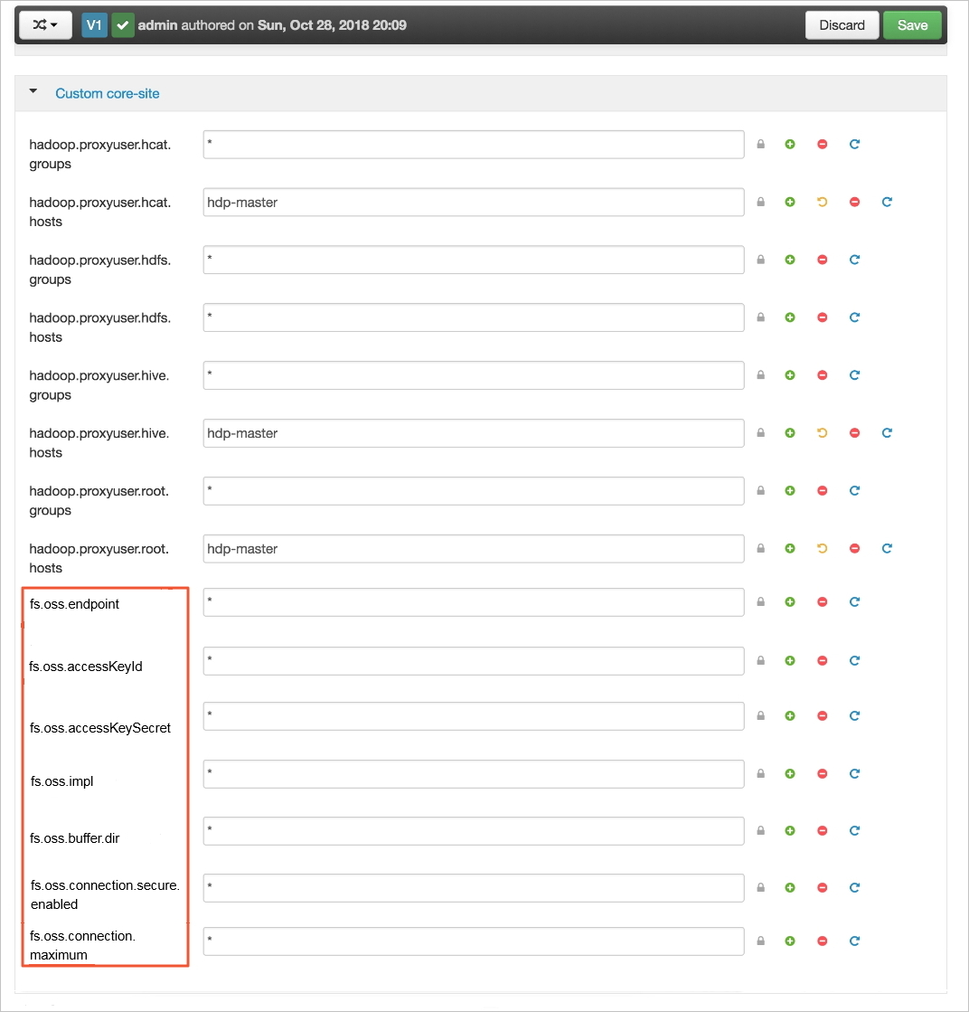
Task: Remove the hadoop.proxyuser.root.groups property
Action: [822, 490]
